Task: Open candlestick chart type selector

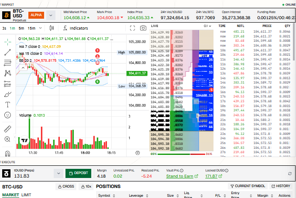Action: coord(52,28)
